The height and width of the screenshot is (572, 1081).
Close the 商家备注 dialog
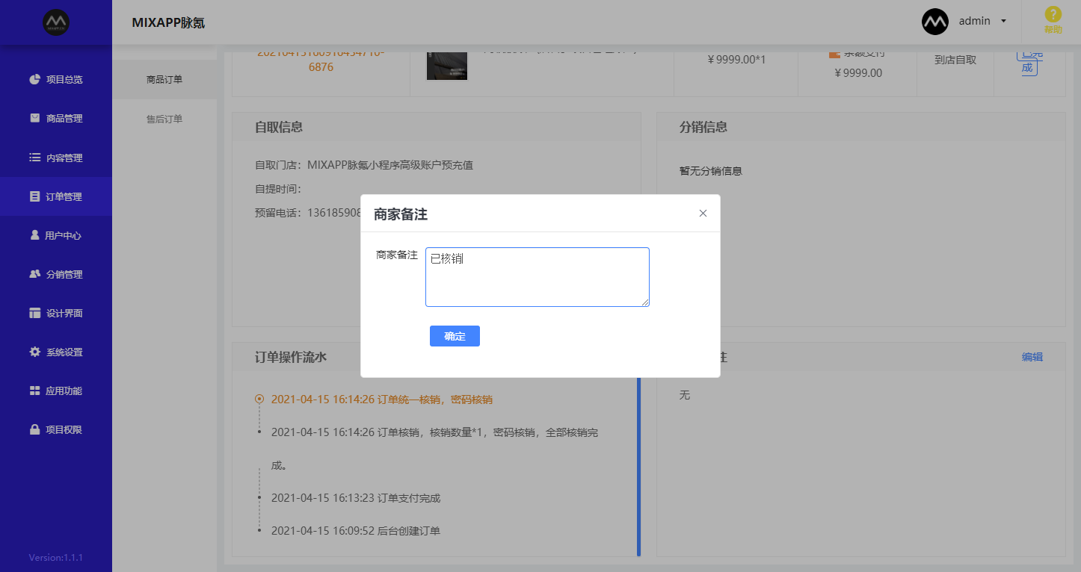coord(703,214)
